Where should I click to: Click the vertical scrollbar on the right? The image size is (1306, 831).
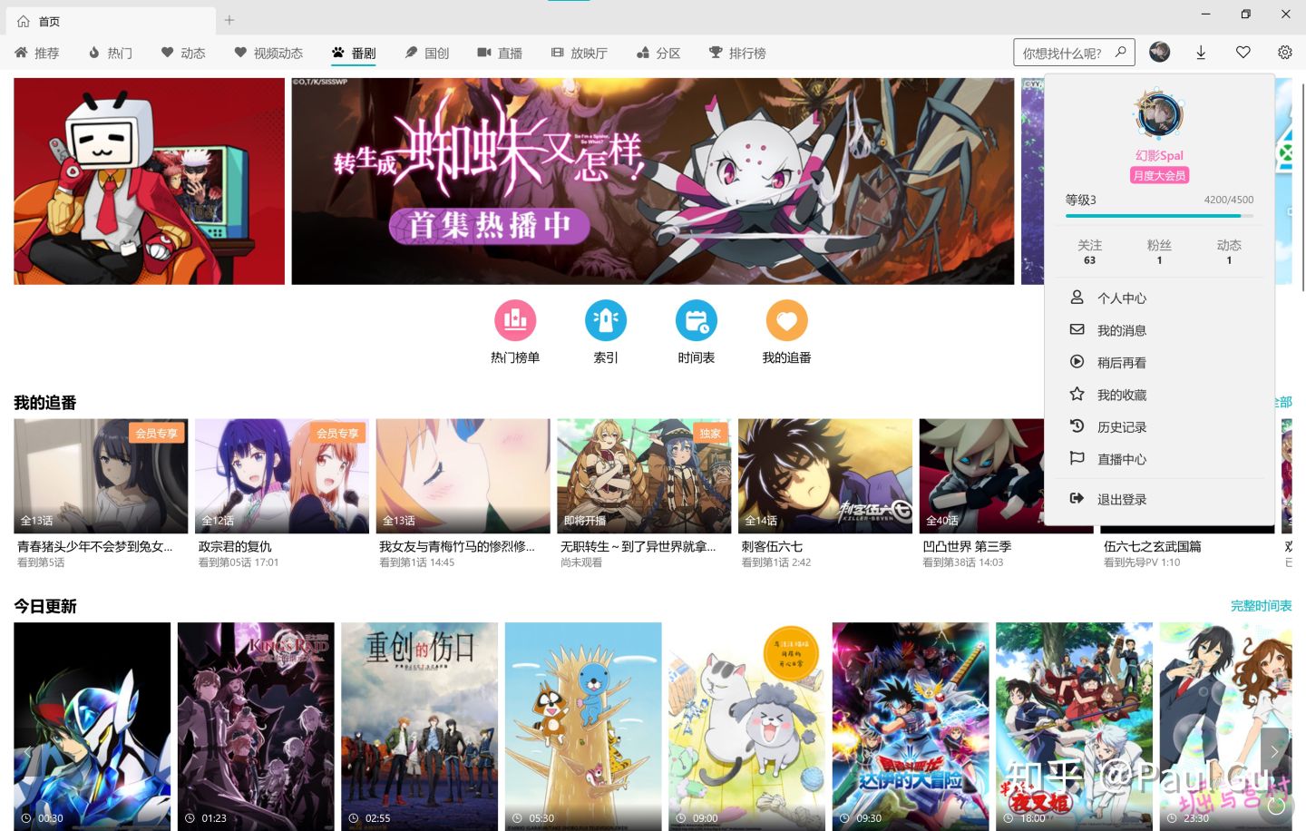click(1302, 186)
